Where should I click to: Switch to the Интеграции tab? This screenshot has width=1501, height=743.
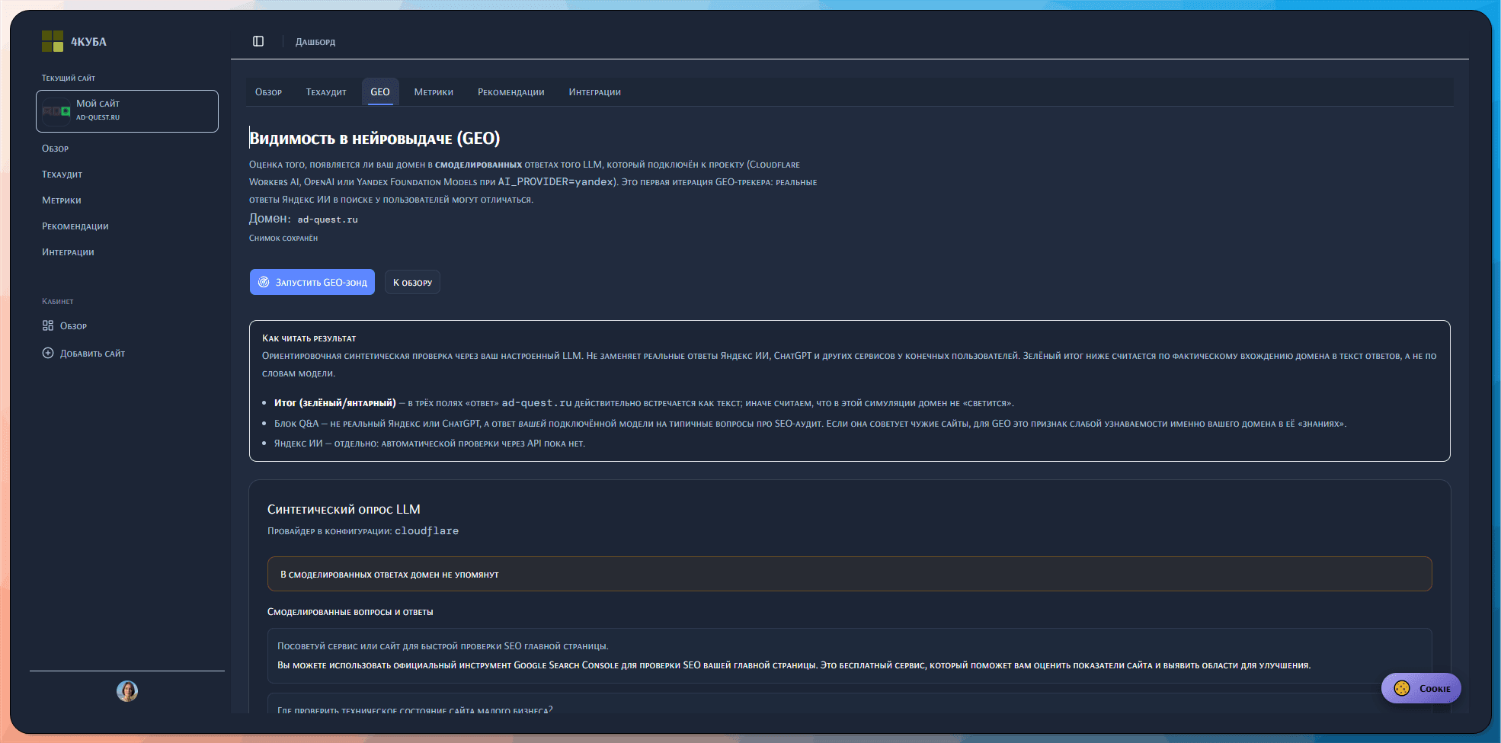pos(594,92)
